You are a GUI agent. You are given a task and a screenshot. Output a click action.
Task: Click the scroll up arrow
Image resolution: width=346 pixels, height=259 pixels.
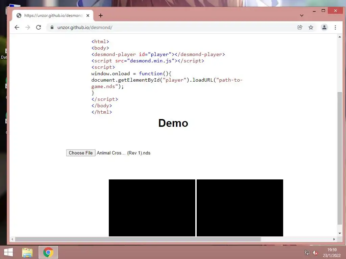coord(340,37)
